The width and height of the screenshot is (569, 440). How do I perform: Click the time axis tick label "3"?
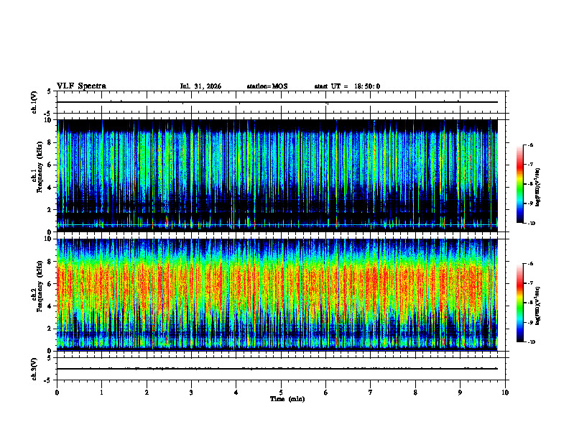pos(191,393)
